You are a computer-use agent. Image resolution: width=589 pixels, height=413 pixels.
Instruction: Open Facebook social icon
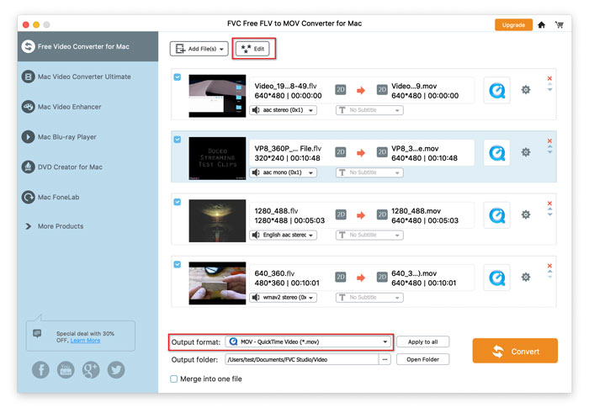40,370
